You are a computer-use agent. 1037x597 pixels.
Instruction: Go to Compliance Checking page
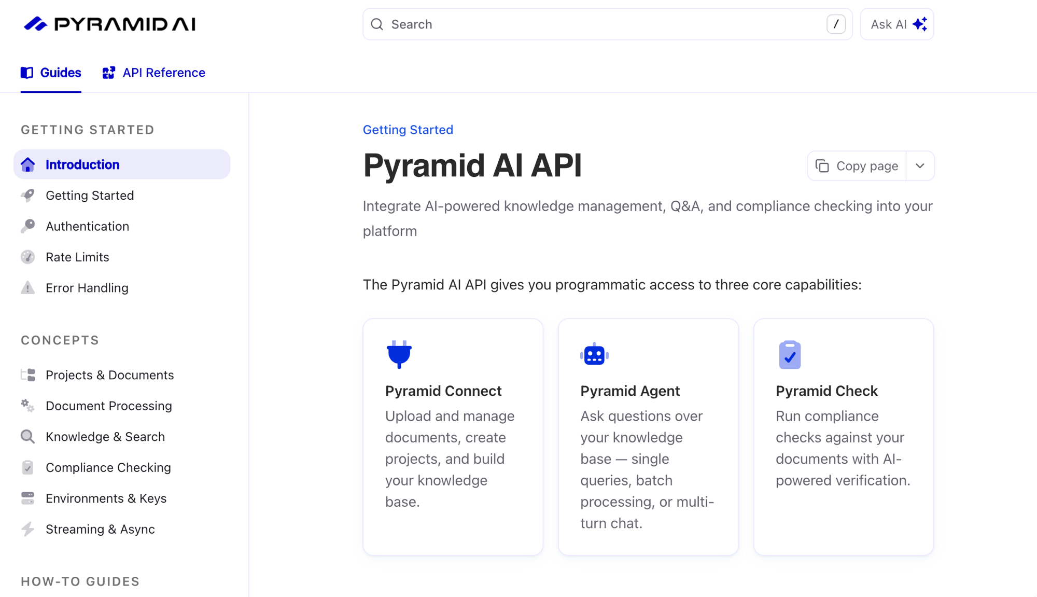point(122,467)
